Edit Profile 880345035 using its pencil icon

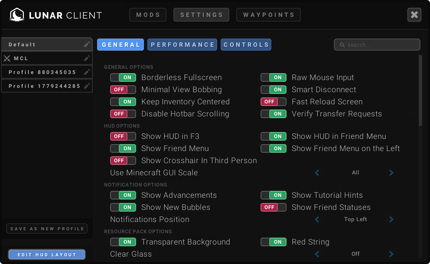(87, 72)
